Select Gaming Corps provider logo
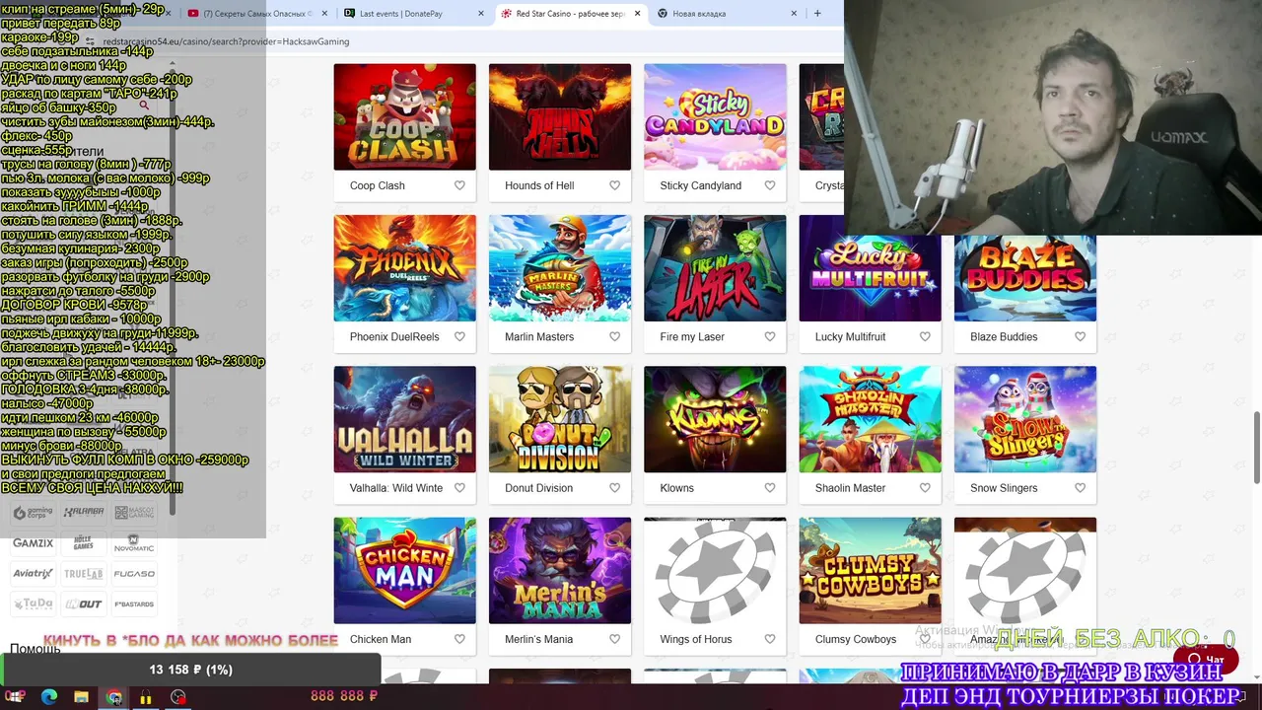The height and width of the screenshot is (710, 1262). coord(33,513)
